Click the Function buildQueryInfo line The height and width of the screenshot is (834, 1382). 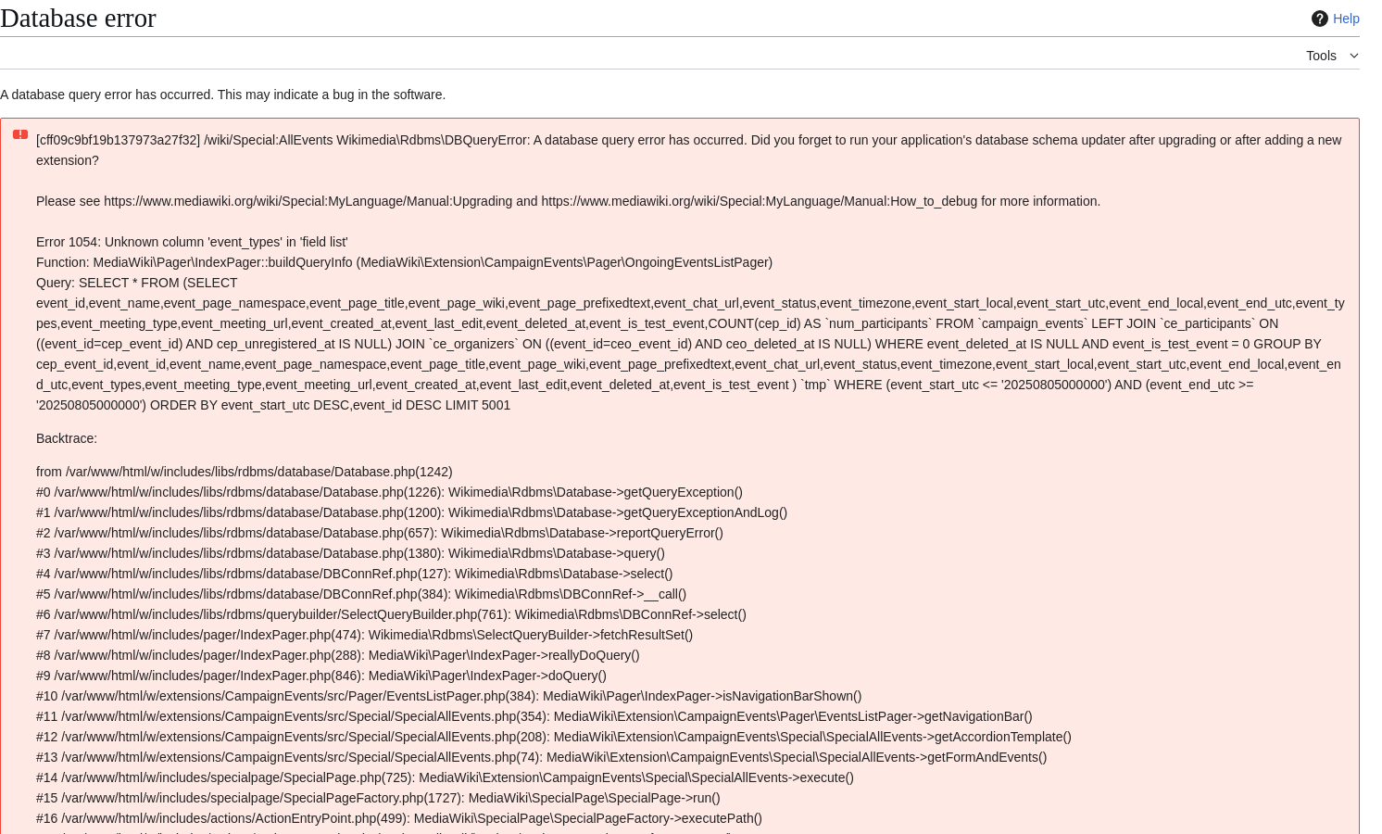404,262
